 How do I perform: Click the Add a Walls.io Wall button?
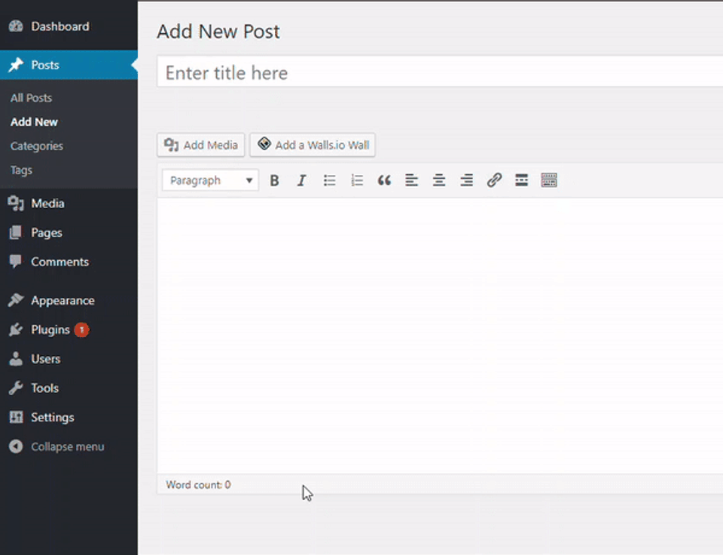pyautogui.click(x=313, y=145)
